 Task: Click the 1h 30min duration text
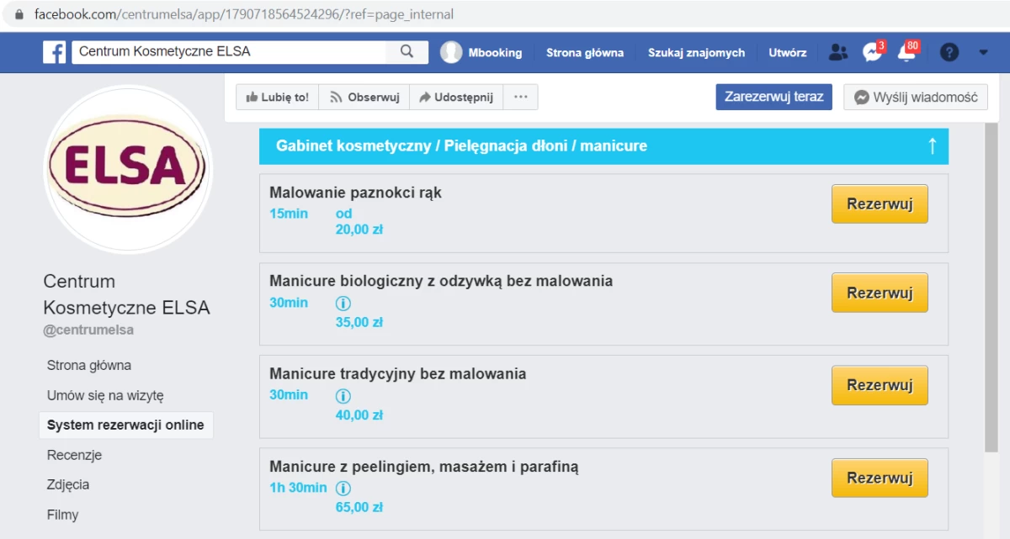298,488
